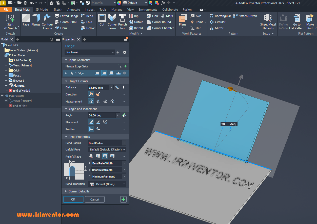Open the Appearance color wheel
The width and height of the screenshot is (317, 224).
click(119, 3)
